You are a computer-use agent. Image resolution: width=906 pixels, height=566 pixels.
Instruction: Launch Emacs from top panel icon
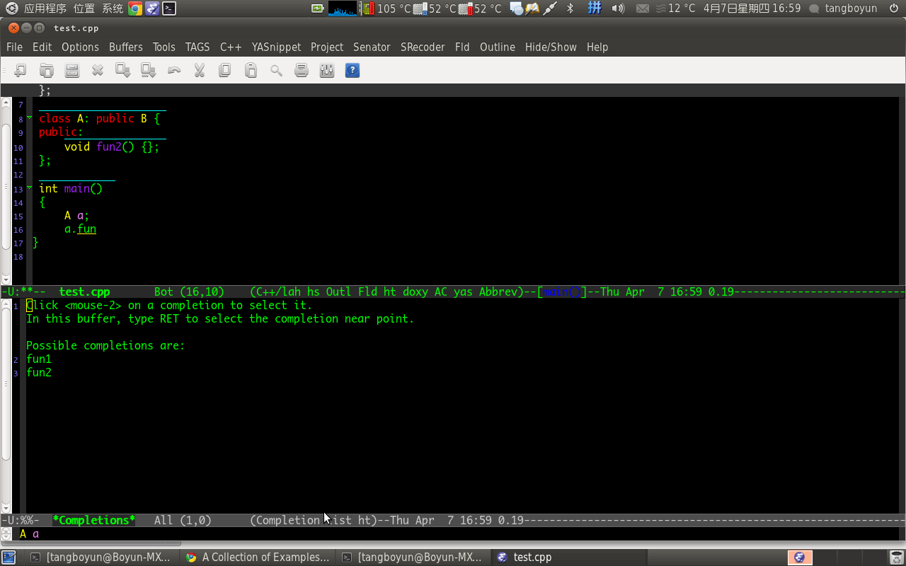point(152,8)
